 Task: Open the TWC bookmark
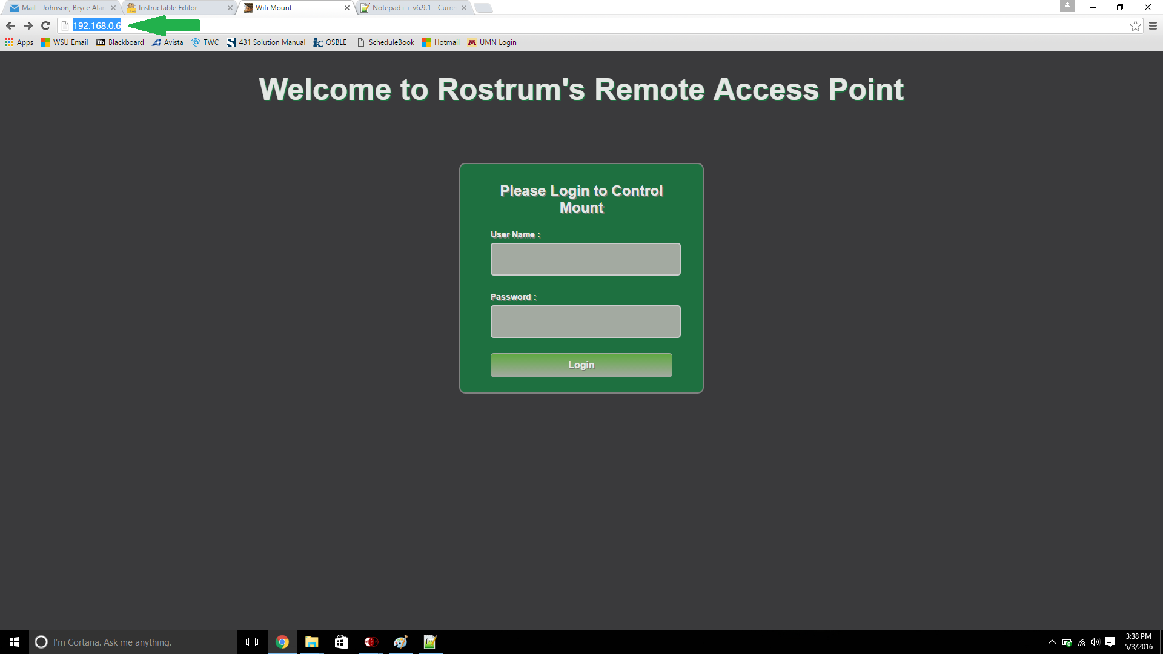pyautogui.click(x=205, y=42)
